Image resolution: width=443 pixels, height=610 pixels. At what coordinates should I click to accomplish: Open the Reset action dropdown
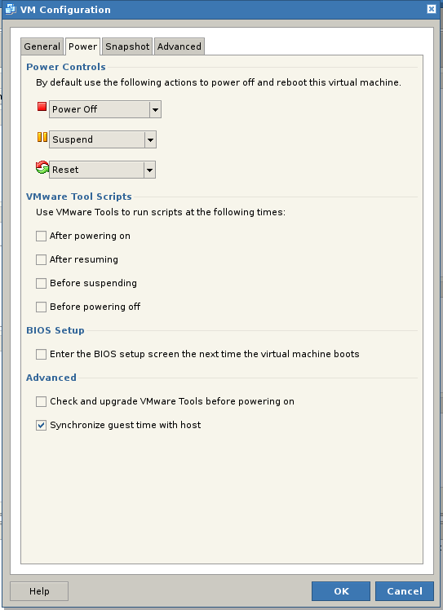[x=149, y=170]
